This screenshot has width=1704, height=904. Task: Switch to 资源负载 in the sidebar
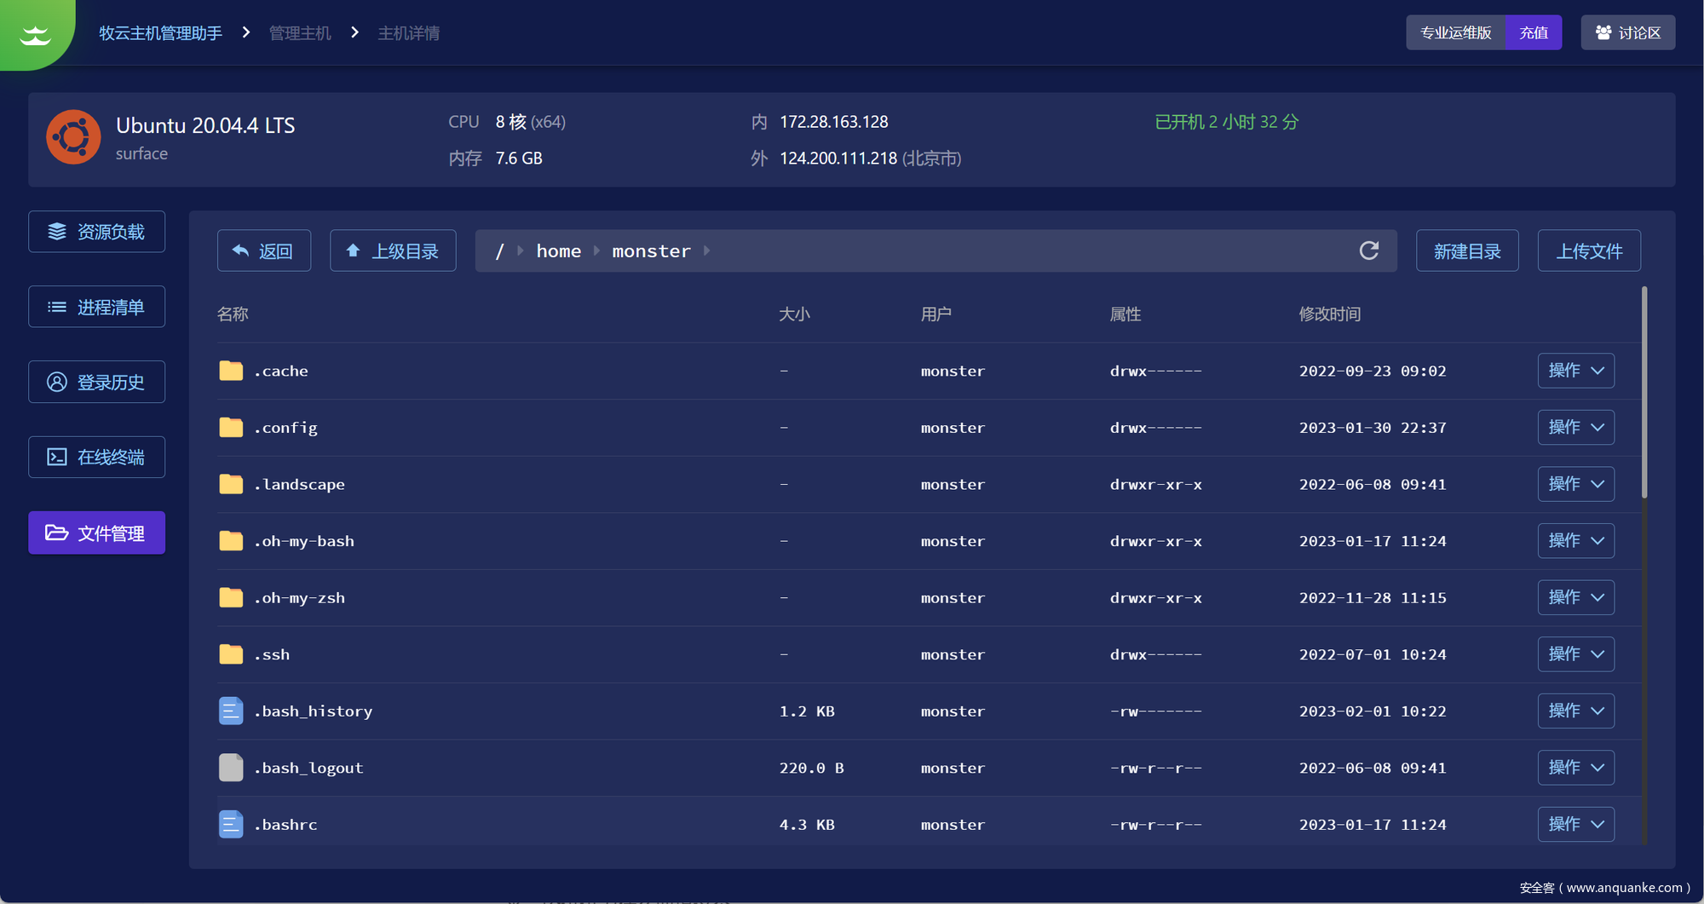click(96, 232)
